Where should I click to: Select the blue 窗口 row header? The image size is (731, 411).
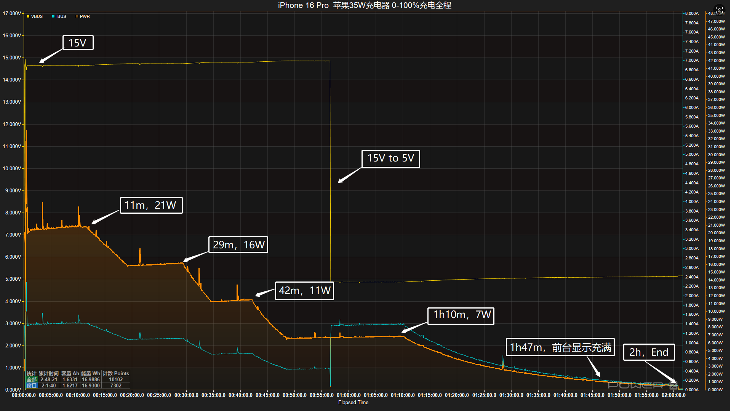tap(32, 385)
